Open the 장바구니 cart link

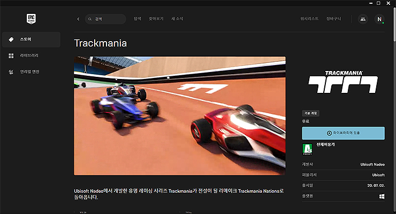click(333, 19)
